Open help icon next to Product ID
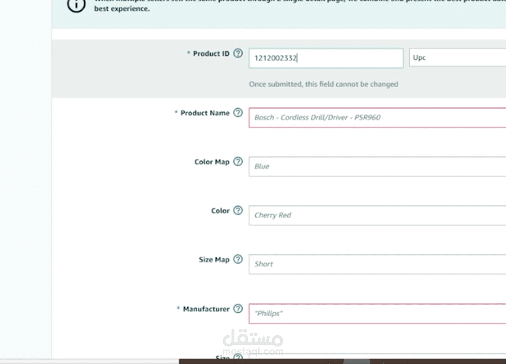The height and width of the screenshot is (364, 506). 238,53
